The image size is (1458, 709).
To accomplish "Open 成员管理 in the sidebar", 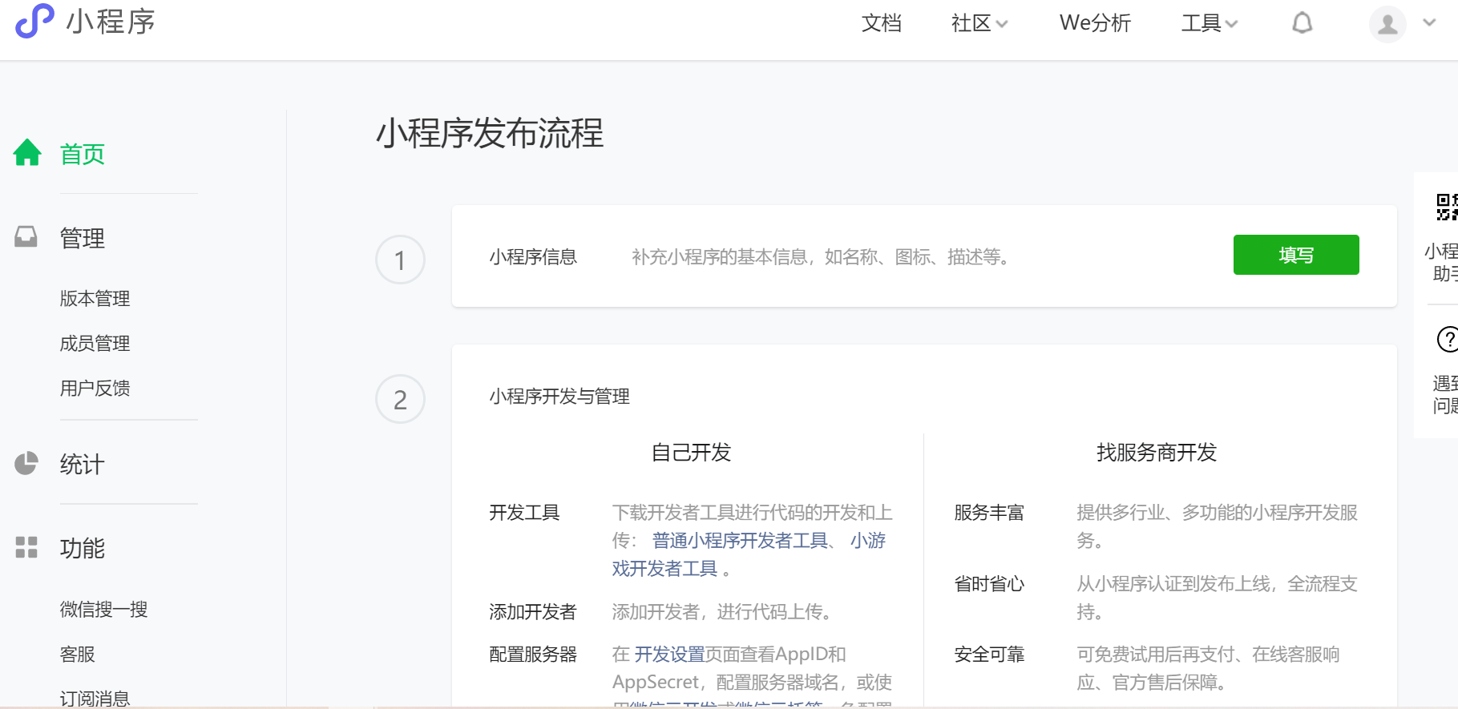I will [95, 344].
